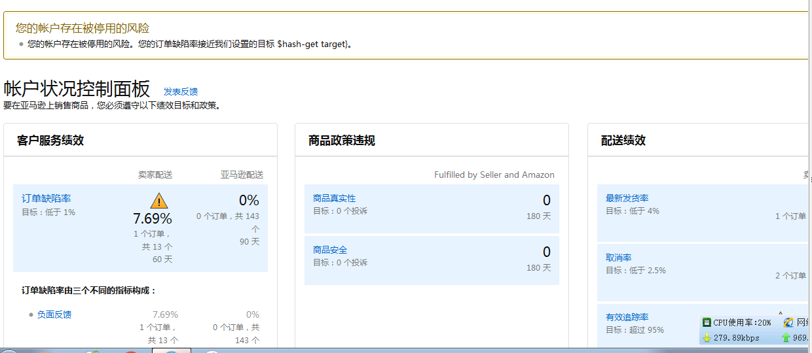The width and height of the screenshot is (812, 353).
Task: Click the 亚马逊配送 column heading
Action: [x=242, y=175]
